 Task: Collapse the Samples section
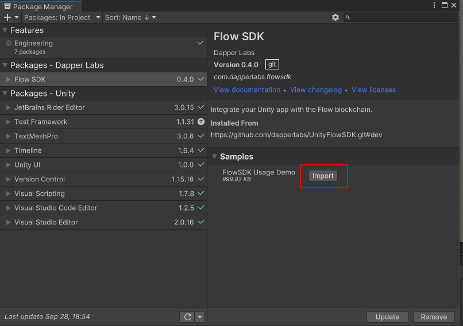(x=215, y=157)
